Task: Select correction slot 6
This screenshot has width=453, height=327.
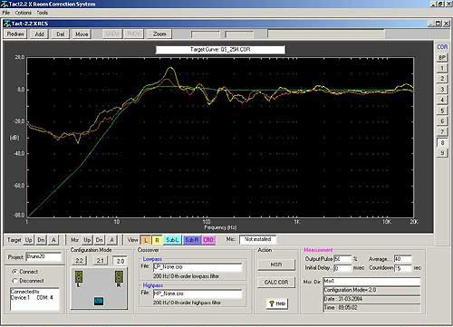Action: tap(442, 121)
